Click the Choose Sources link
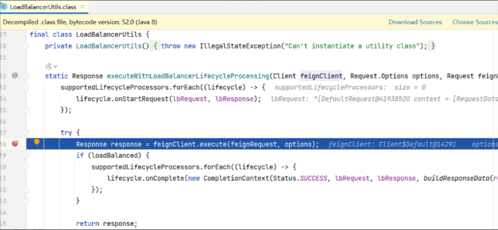Image resolution: width=498 pixels, height=230 pixels. (475, 22)
